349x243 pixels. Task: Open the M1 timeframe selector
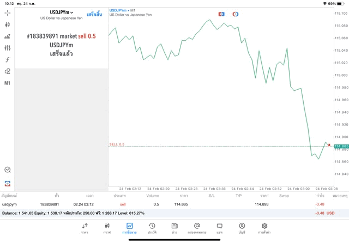7,83
